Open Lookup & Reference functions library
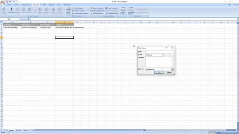This screenshot has width=239, height=134. coord(46,11)
